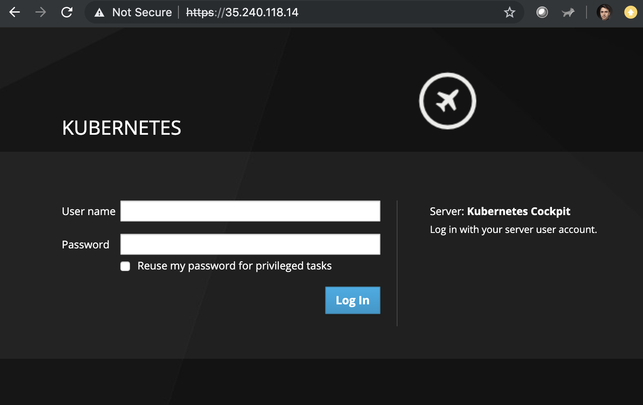This screenshot has width=643, height=405.
Task: Focus the Password input field
Action: [250, 244]
